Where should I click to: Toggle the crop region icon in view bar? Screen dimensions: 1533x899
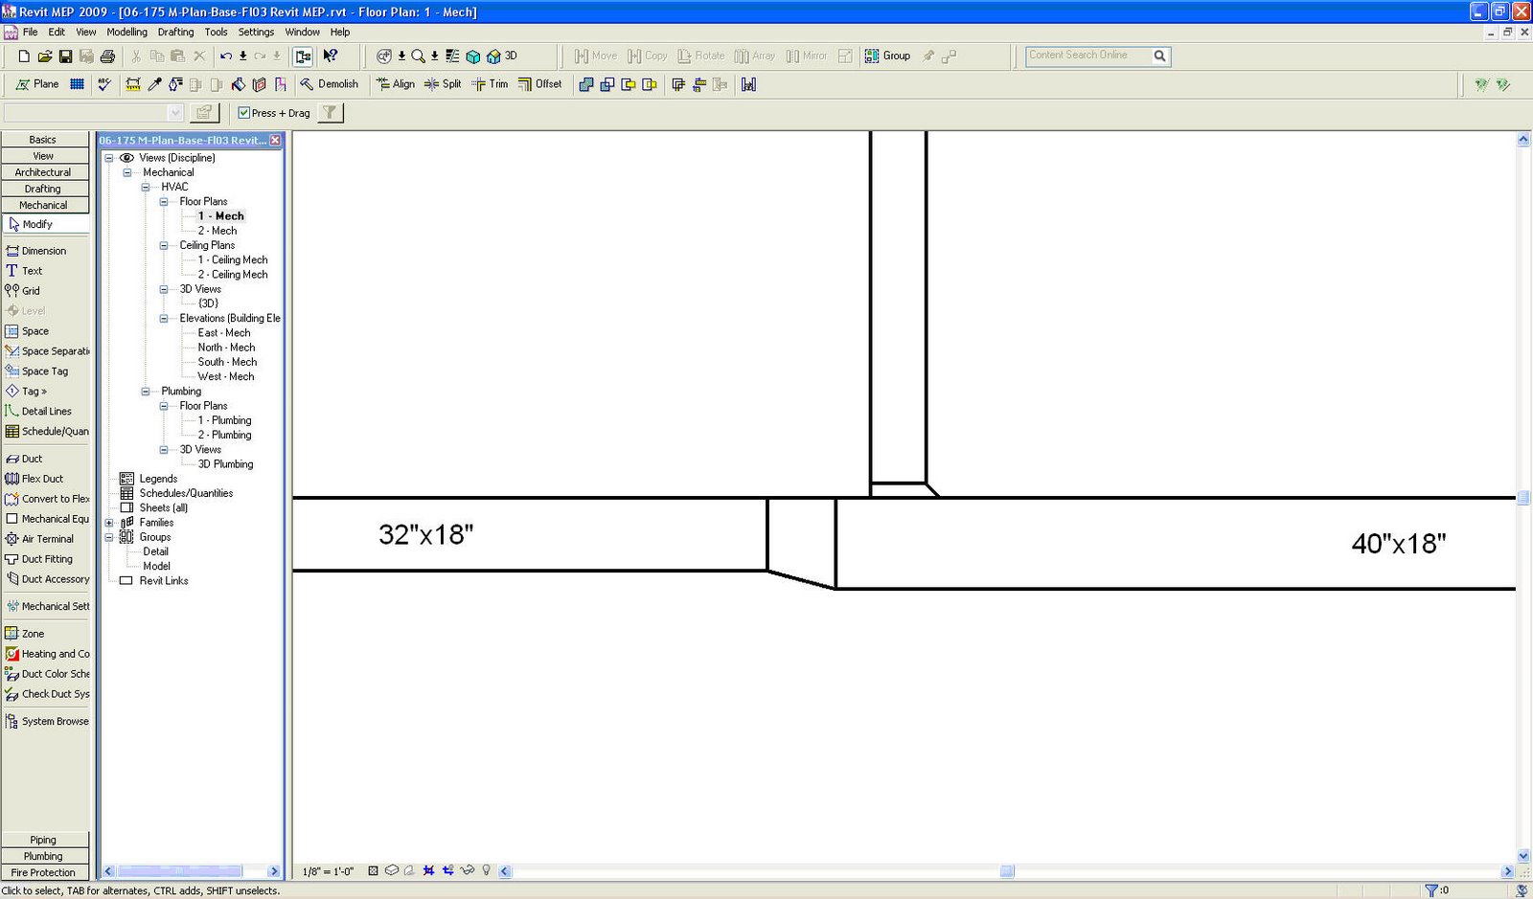[428, 871]
